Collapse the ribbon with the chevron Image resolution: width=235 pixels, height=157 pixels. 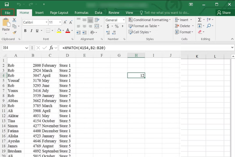point(232,39)
